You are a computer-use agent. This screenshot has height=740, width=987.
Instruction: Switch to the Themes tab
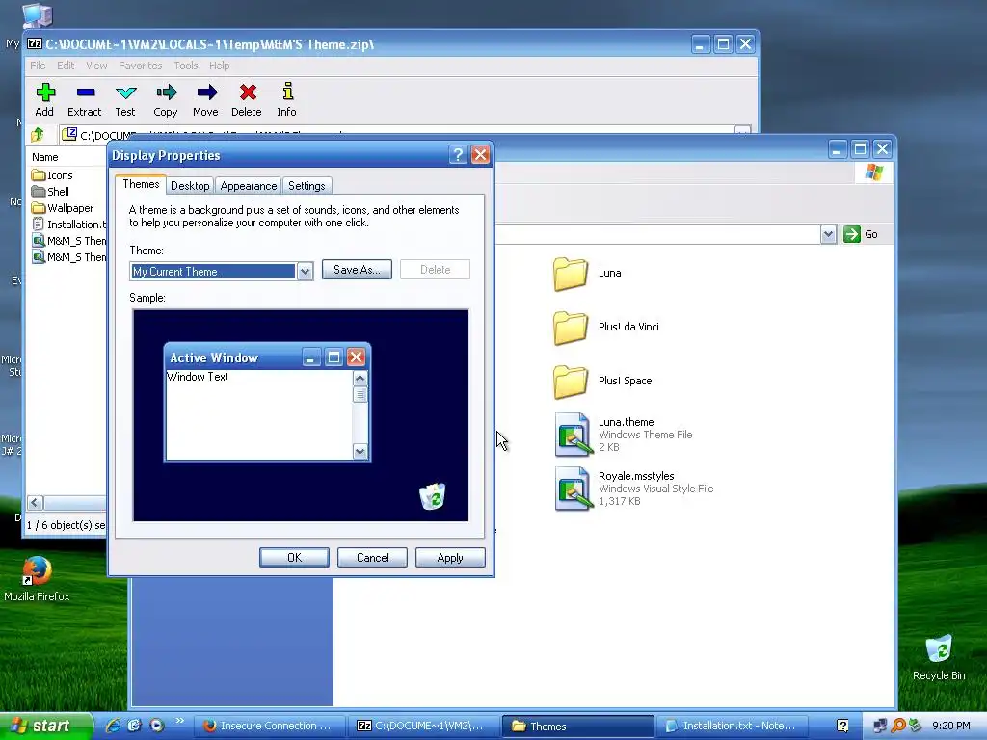[141, 184]
